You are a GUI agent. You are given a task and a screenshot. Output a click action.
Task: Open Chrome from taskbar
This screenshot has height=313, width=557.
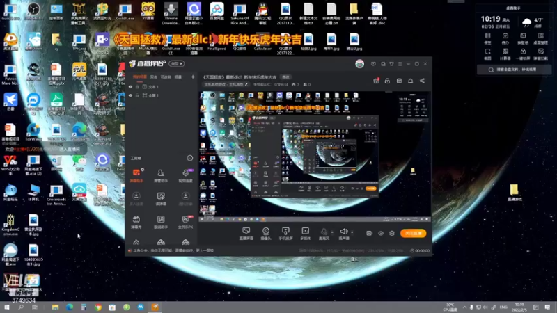pos(98,307)
